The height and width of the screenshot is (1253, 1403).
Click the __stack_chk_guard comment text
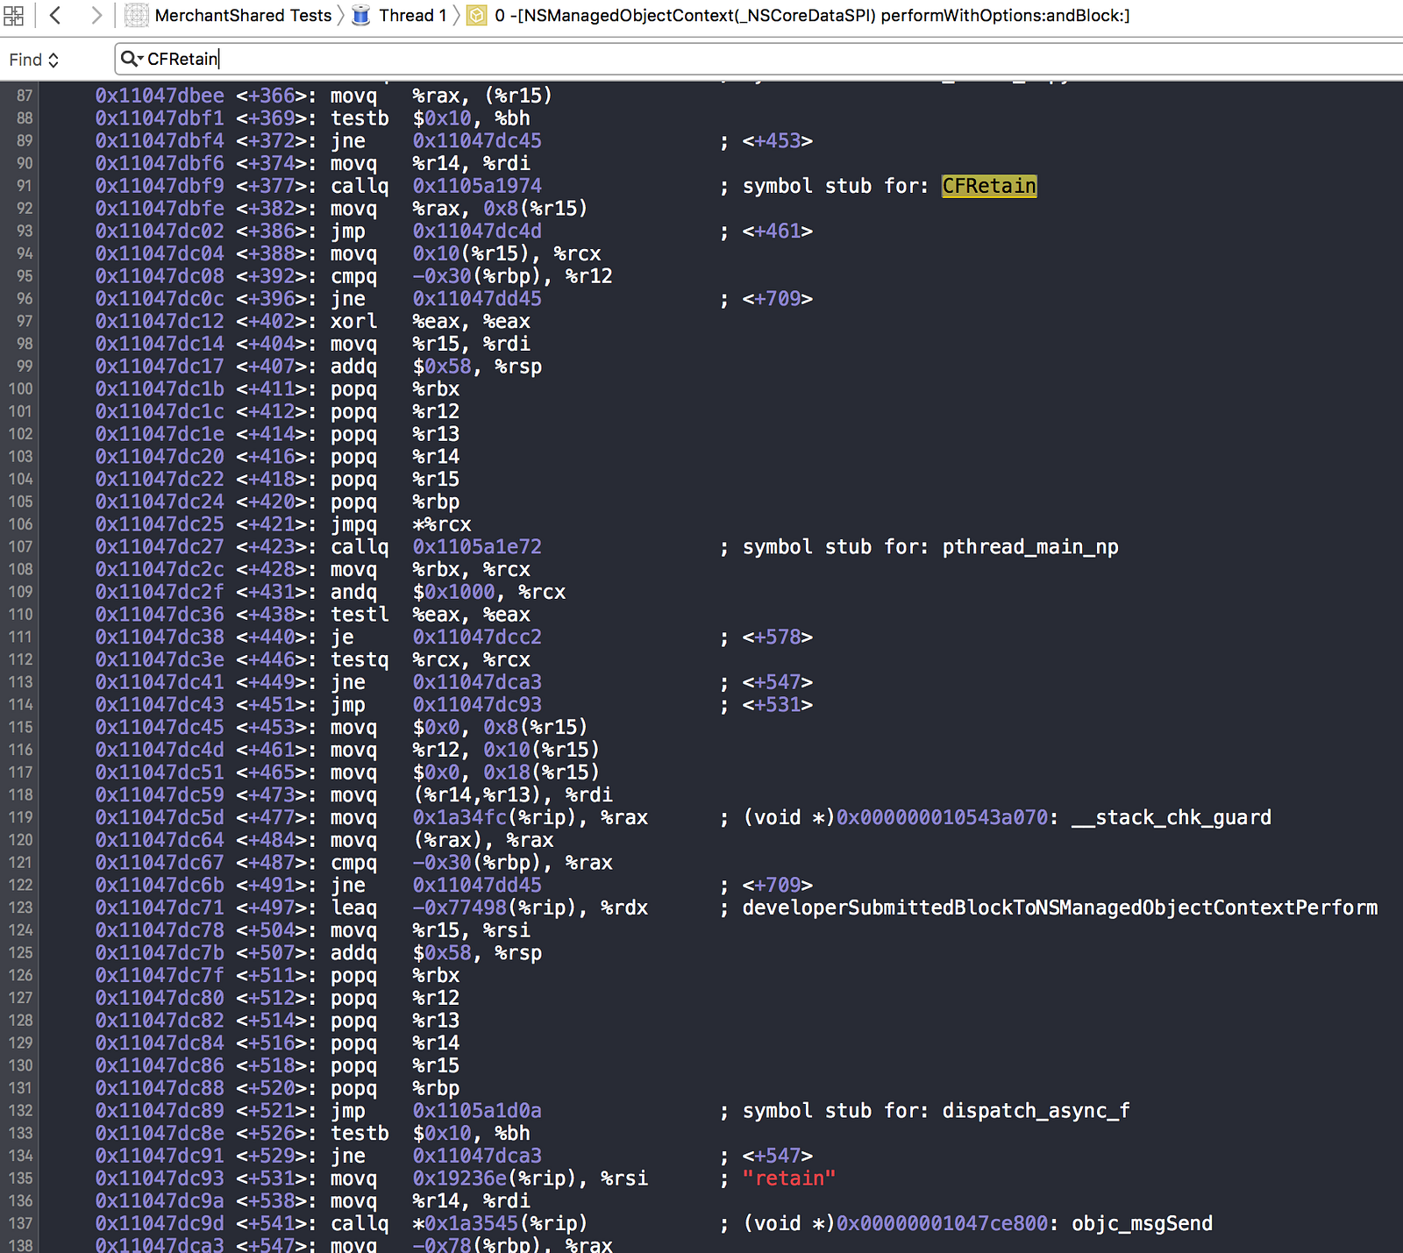(1172, 818)
